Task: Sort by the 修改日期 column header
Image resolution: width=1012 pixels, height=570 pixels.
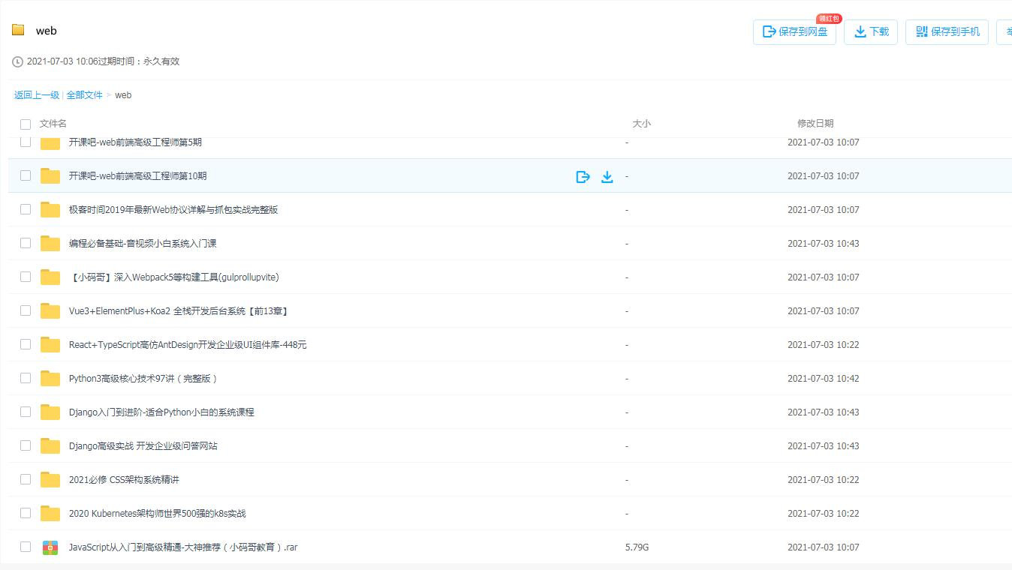Action: coord(815,124)
